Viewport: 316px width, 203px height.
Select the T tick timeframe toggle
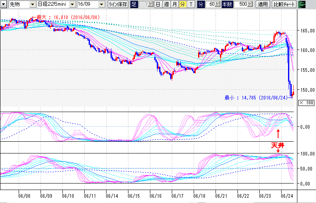coord(191,4)
